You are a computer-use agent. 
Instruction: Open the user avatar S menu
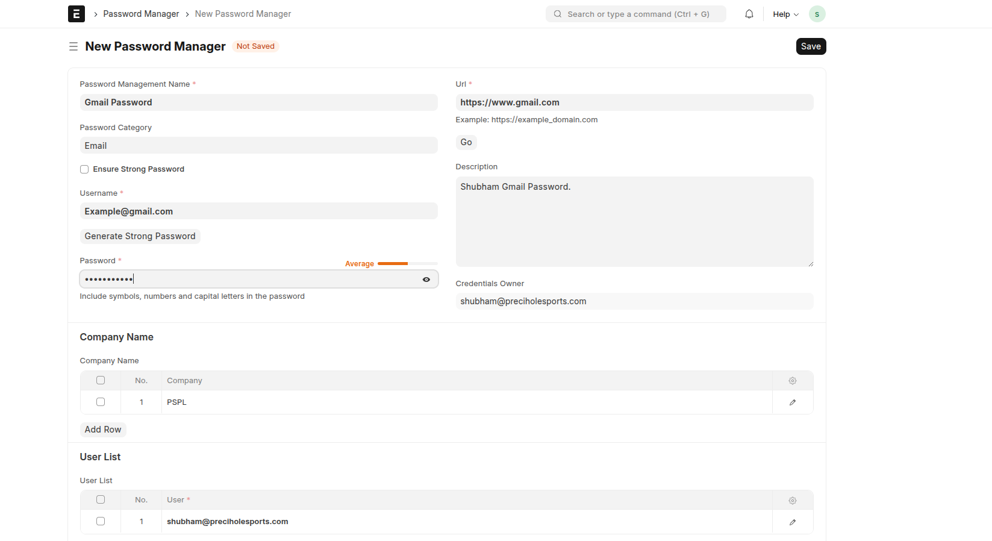pyautogui.click(x=817, y=14)
